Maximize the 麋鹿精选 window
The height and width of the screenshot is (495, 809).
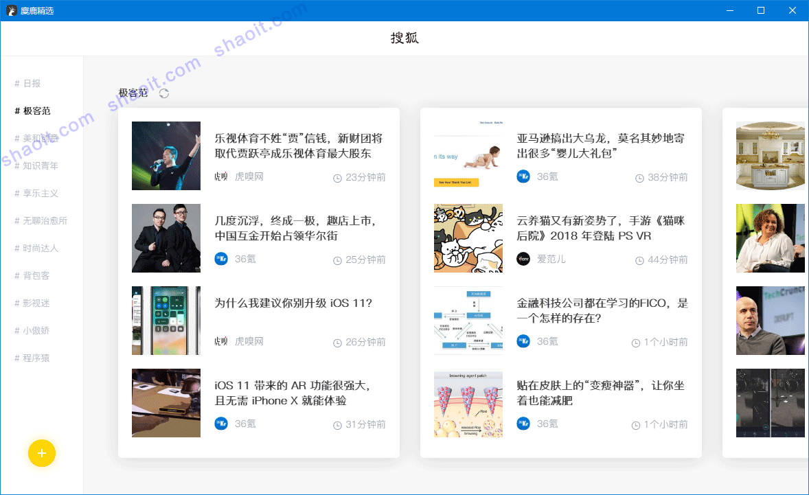(760, 10)
